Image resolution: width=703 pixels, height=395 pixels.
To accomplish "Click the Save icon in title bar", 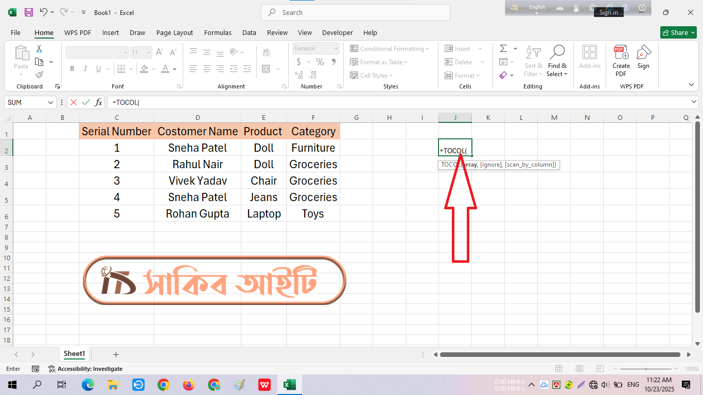I will 29,12.
